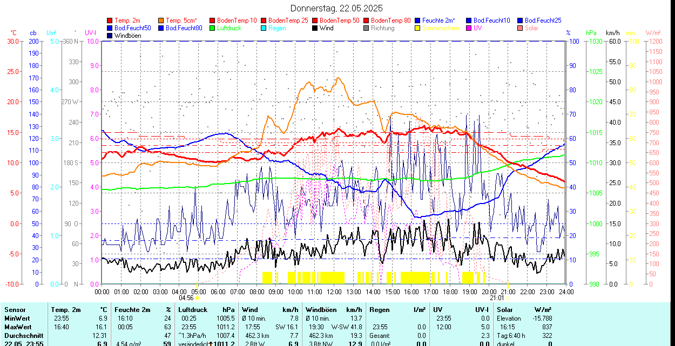Click the yellow Sonnenschein legend square

417,28
